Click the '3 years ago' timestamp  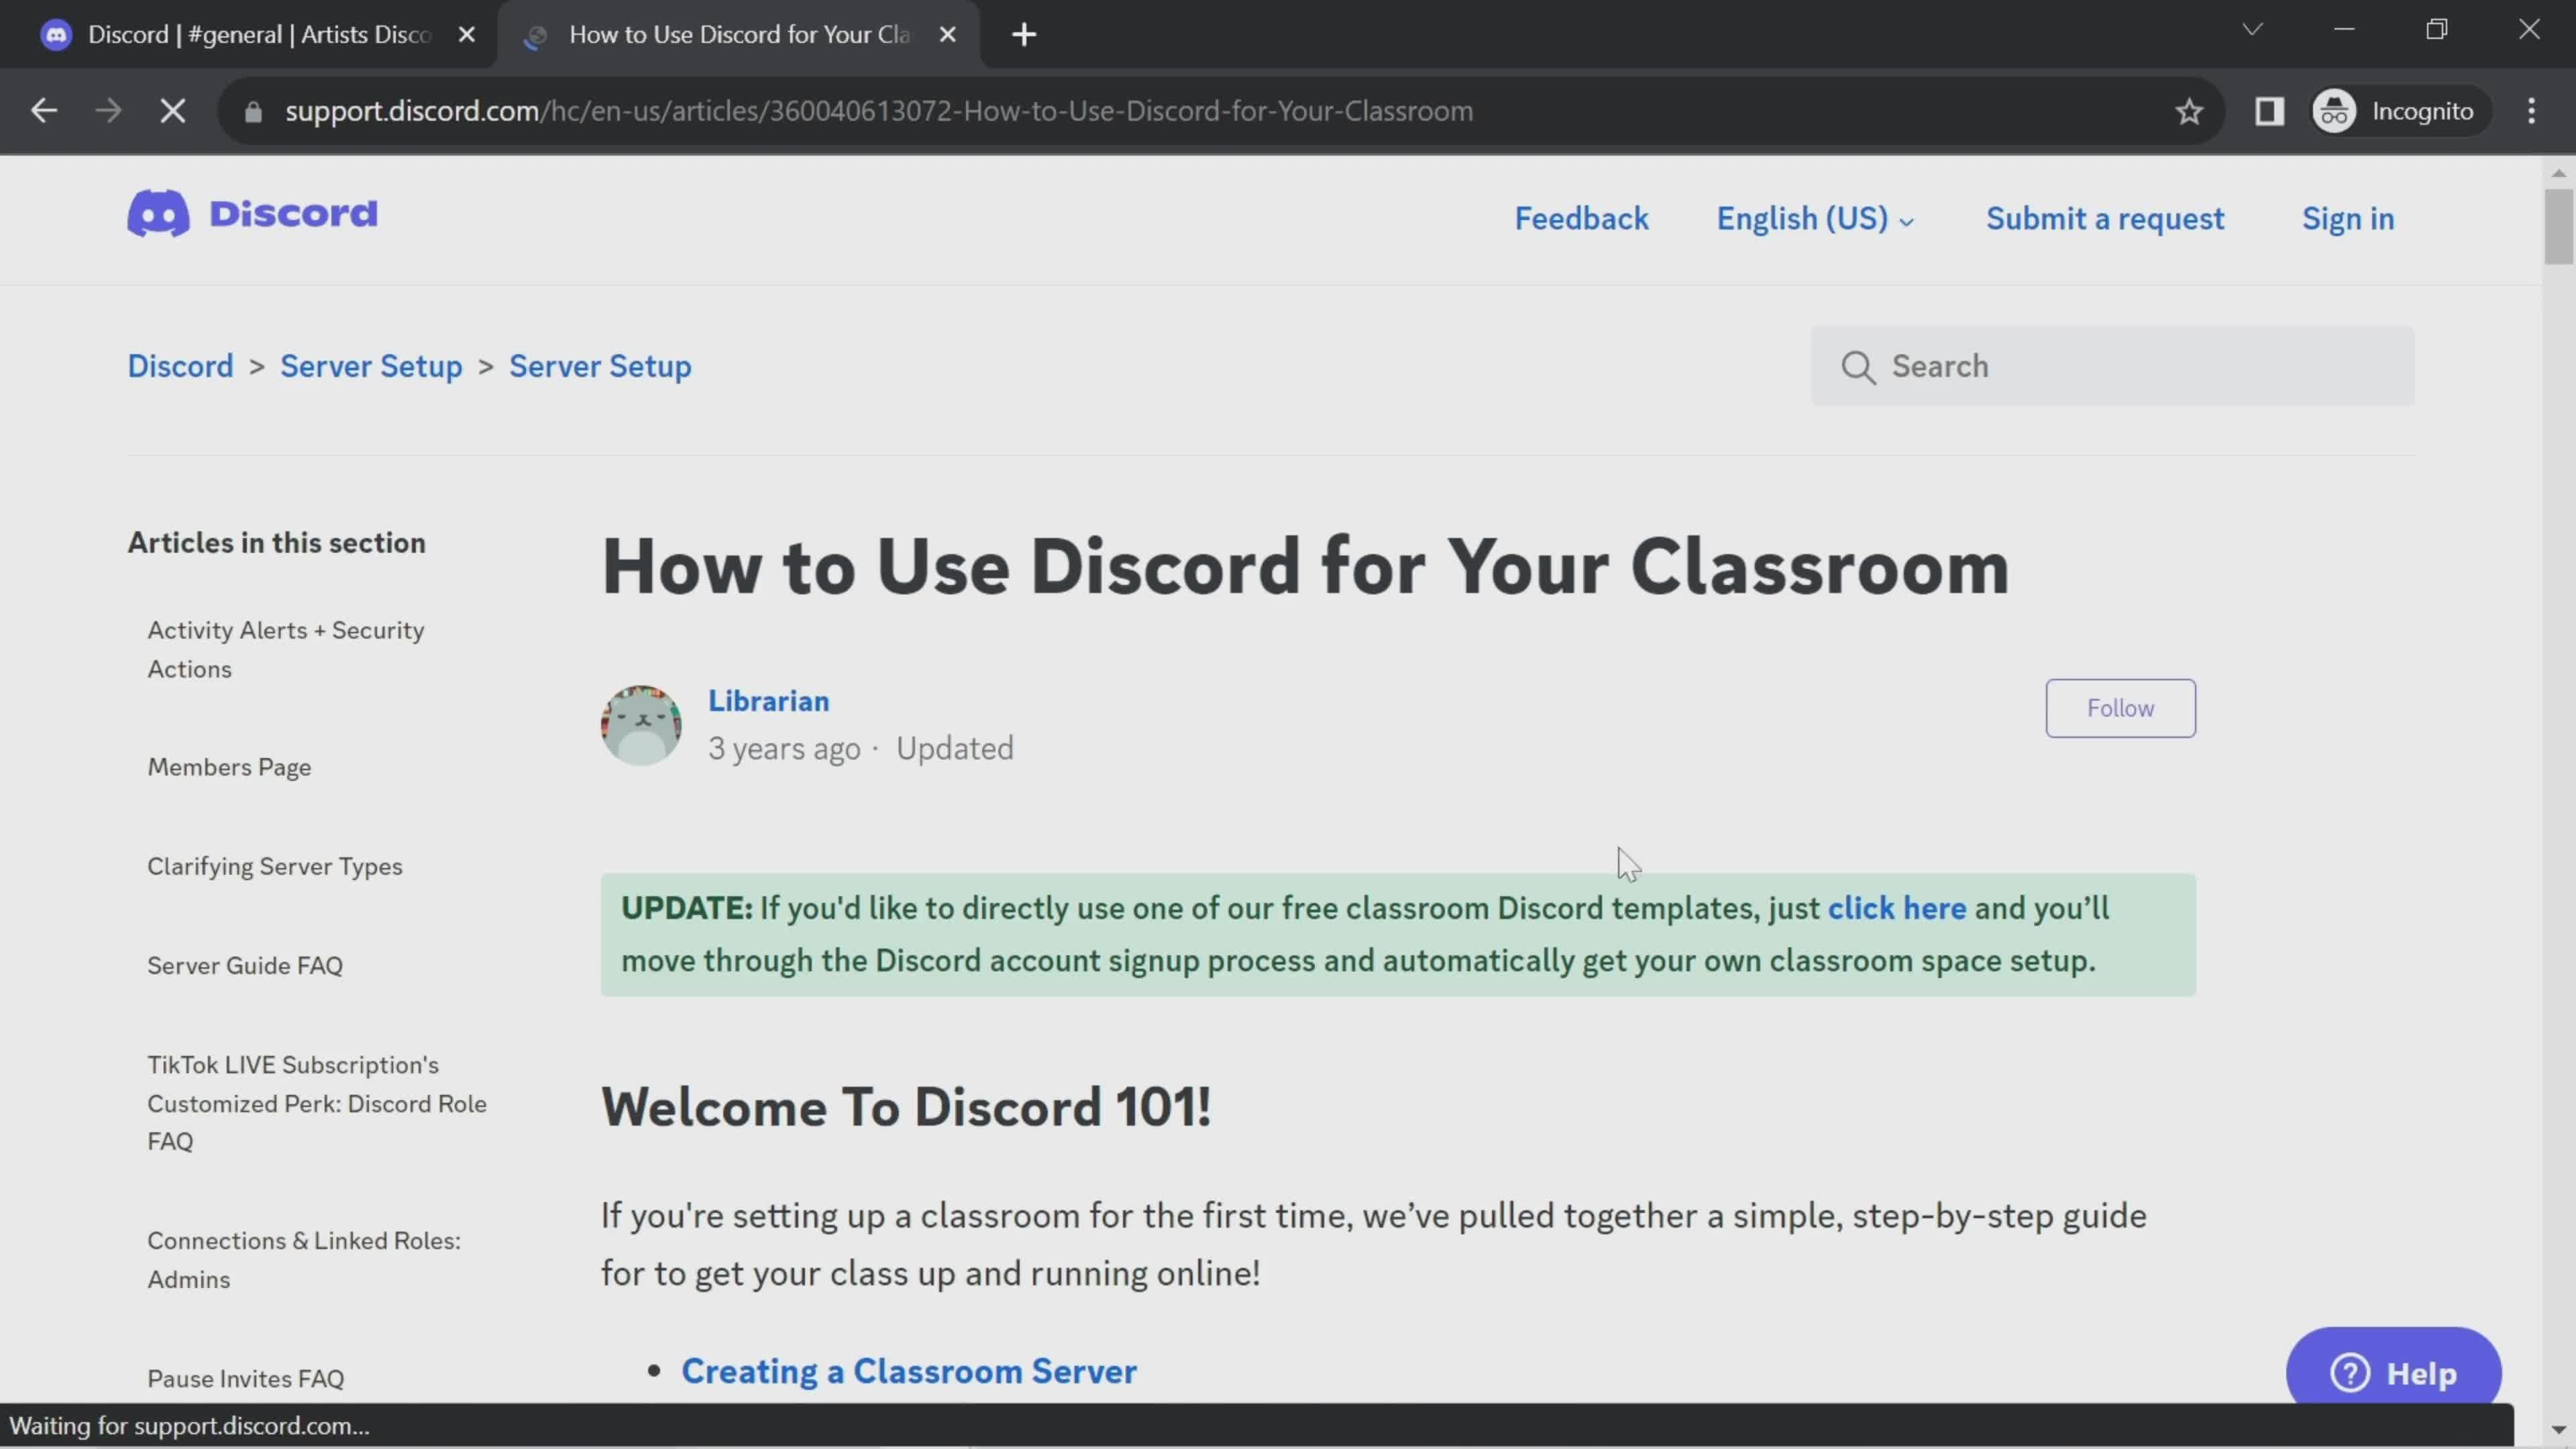pos(784,748)
